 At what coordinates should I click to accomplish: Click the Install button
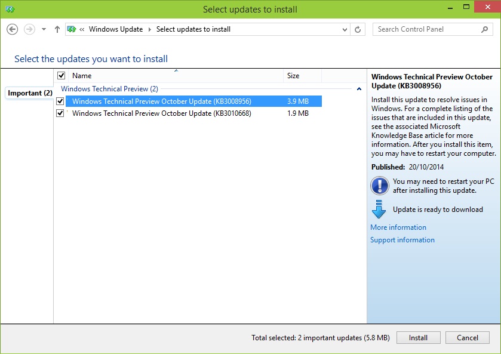(418, 338)
